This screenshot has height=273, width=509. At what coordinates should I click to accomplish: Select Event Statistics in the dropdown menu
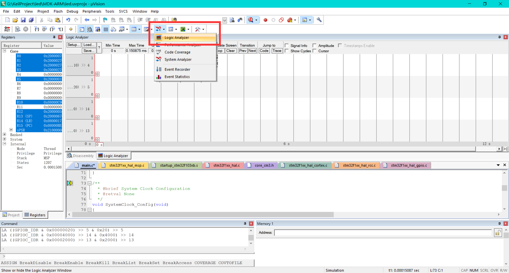pos(186,77)
